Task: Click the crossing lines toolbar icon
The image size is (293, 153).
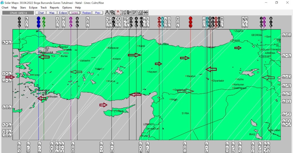Action: pos(146,13)
